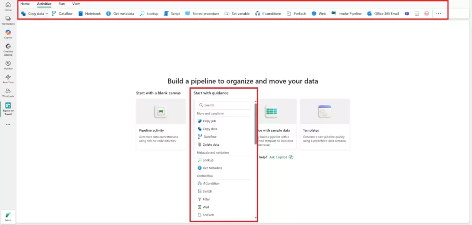Go to Home in the left sidebar
472x225 pixels.
(x=8, y=7)
